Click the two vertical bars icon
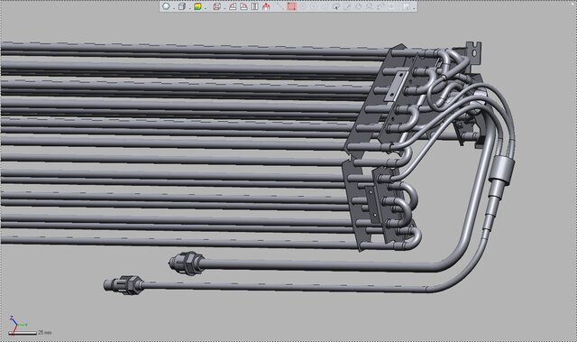The width and height of the screenshot is (577, 342). pos(254,6)
